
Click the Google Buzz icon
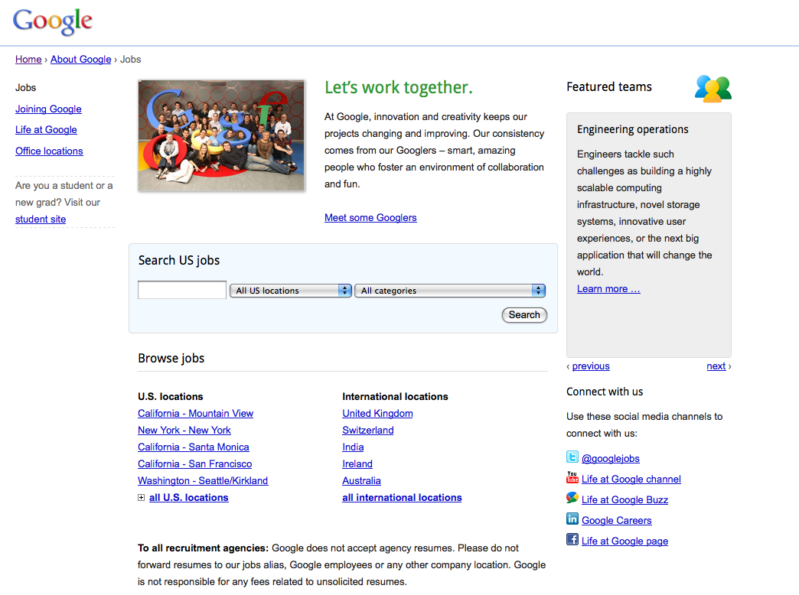(x=572, y=499)
